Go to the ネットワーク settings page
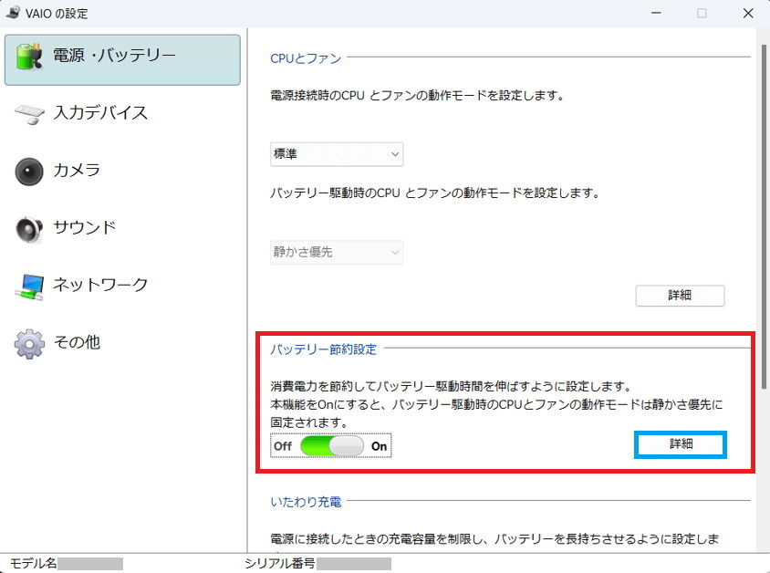770x573 pixels. (x=100, y=285)
